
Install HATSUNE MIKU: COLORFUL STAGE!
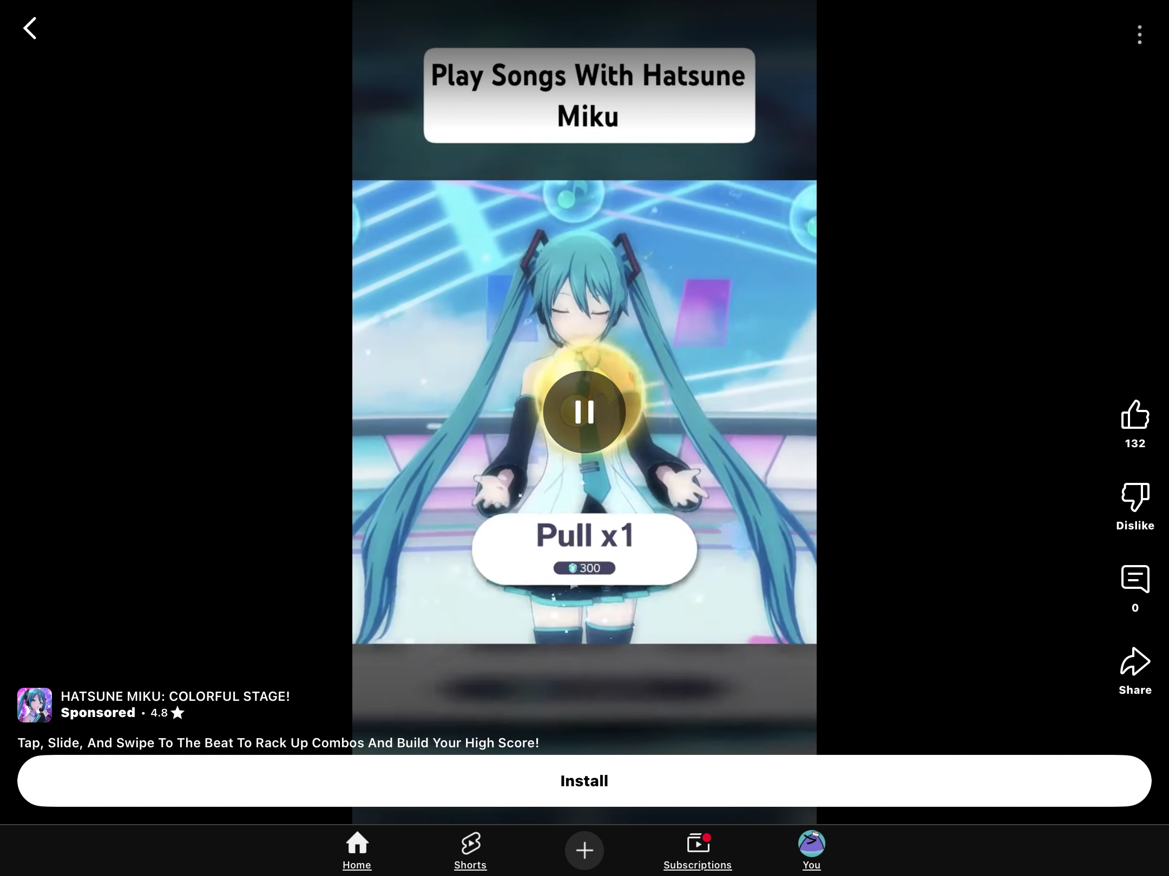(584, 780)
